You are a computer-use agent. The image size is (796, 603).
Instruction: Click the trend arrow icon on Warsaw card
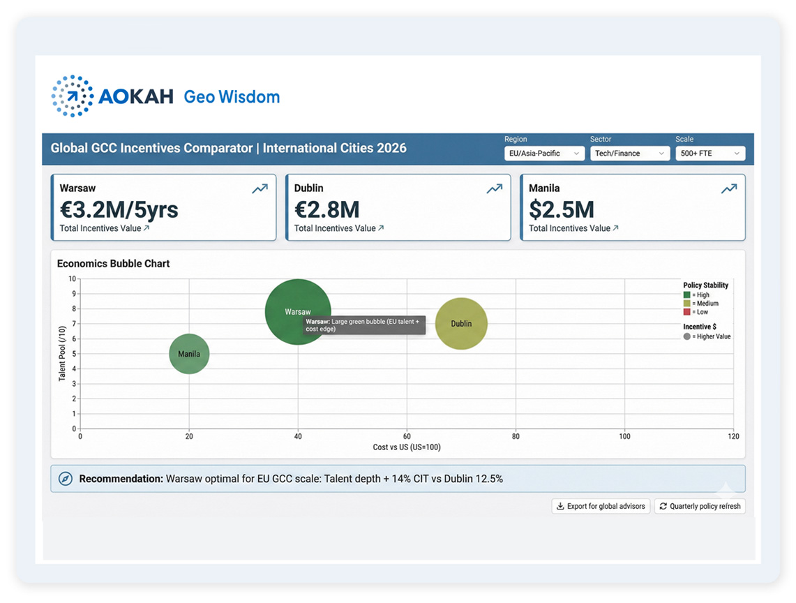pyautogui.click(x=260, y=189)
